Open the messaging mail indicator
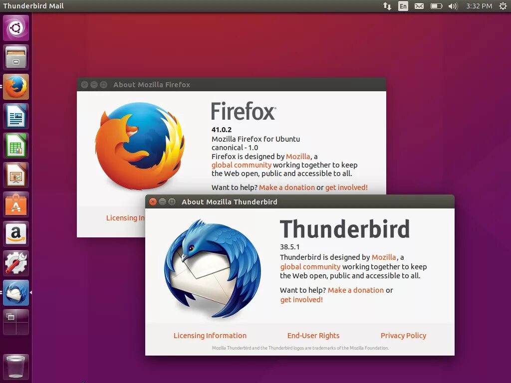Viewport: 511px width, 383px height. 419,6
